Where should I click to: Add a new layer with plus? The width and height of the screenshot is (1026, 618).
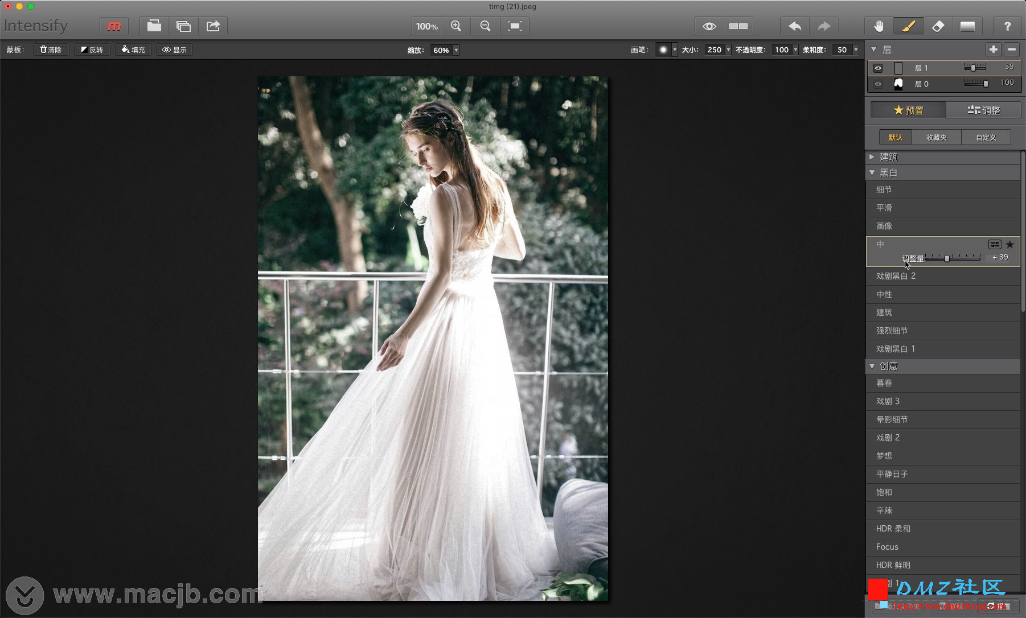click(994, 50)
